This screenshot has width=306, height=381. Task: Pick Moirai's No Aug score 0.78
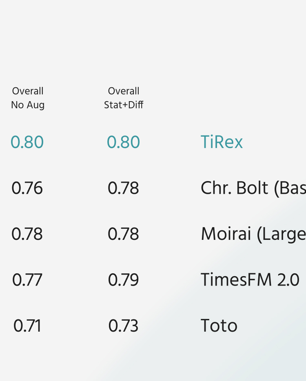(x=27, y=234)
